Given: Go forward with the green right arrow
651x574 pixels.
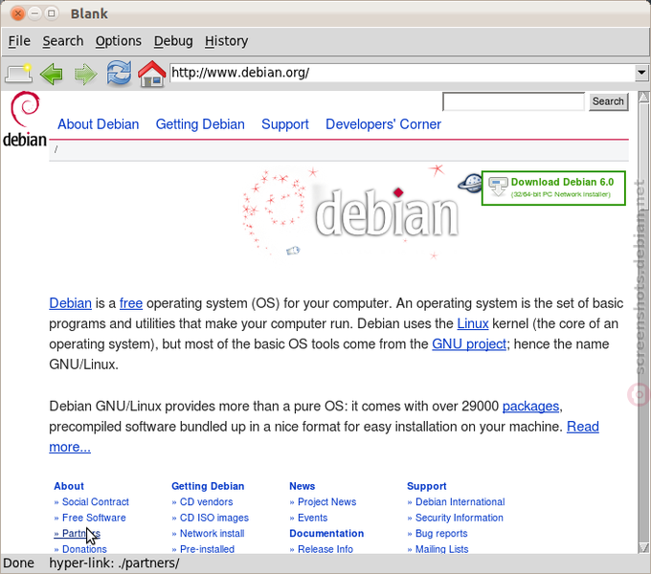Looking at the screenshot, I should (x=85, y=75).
